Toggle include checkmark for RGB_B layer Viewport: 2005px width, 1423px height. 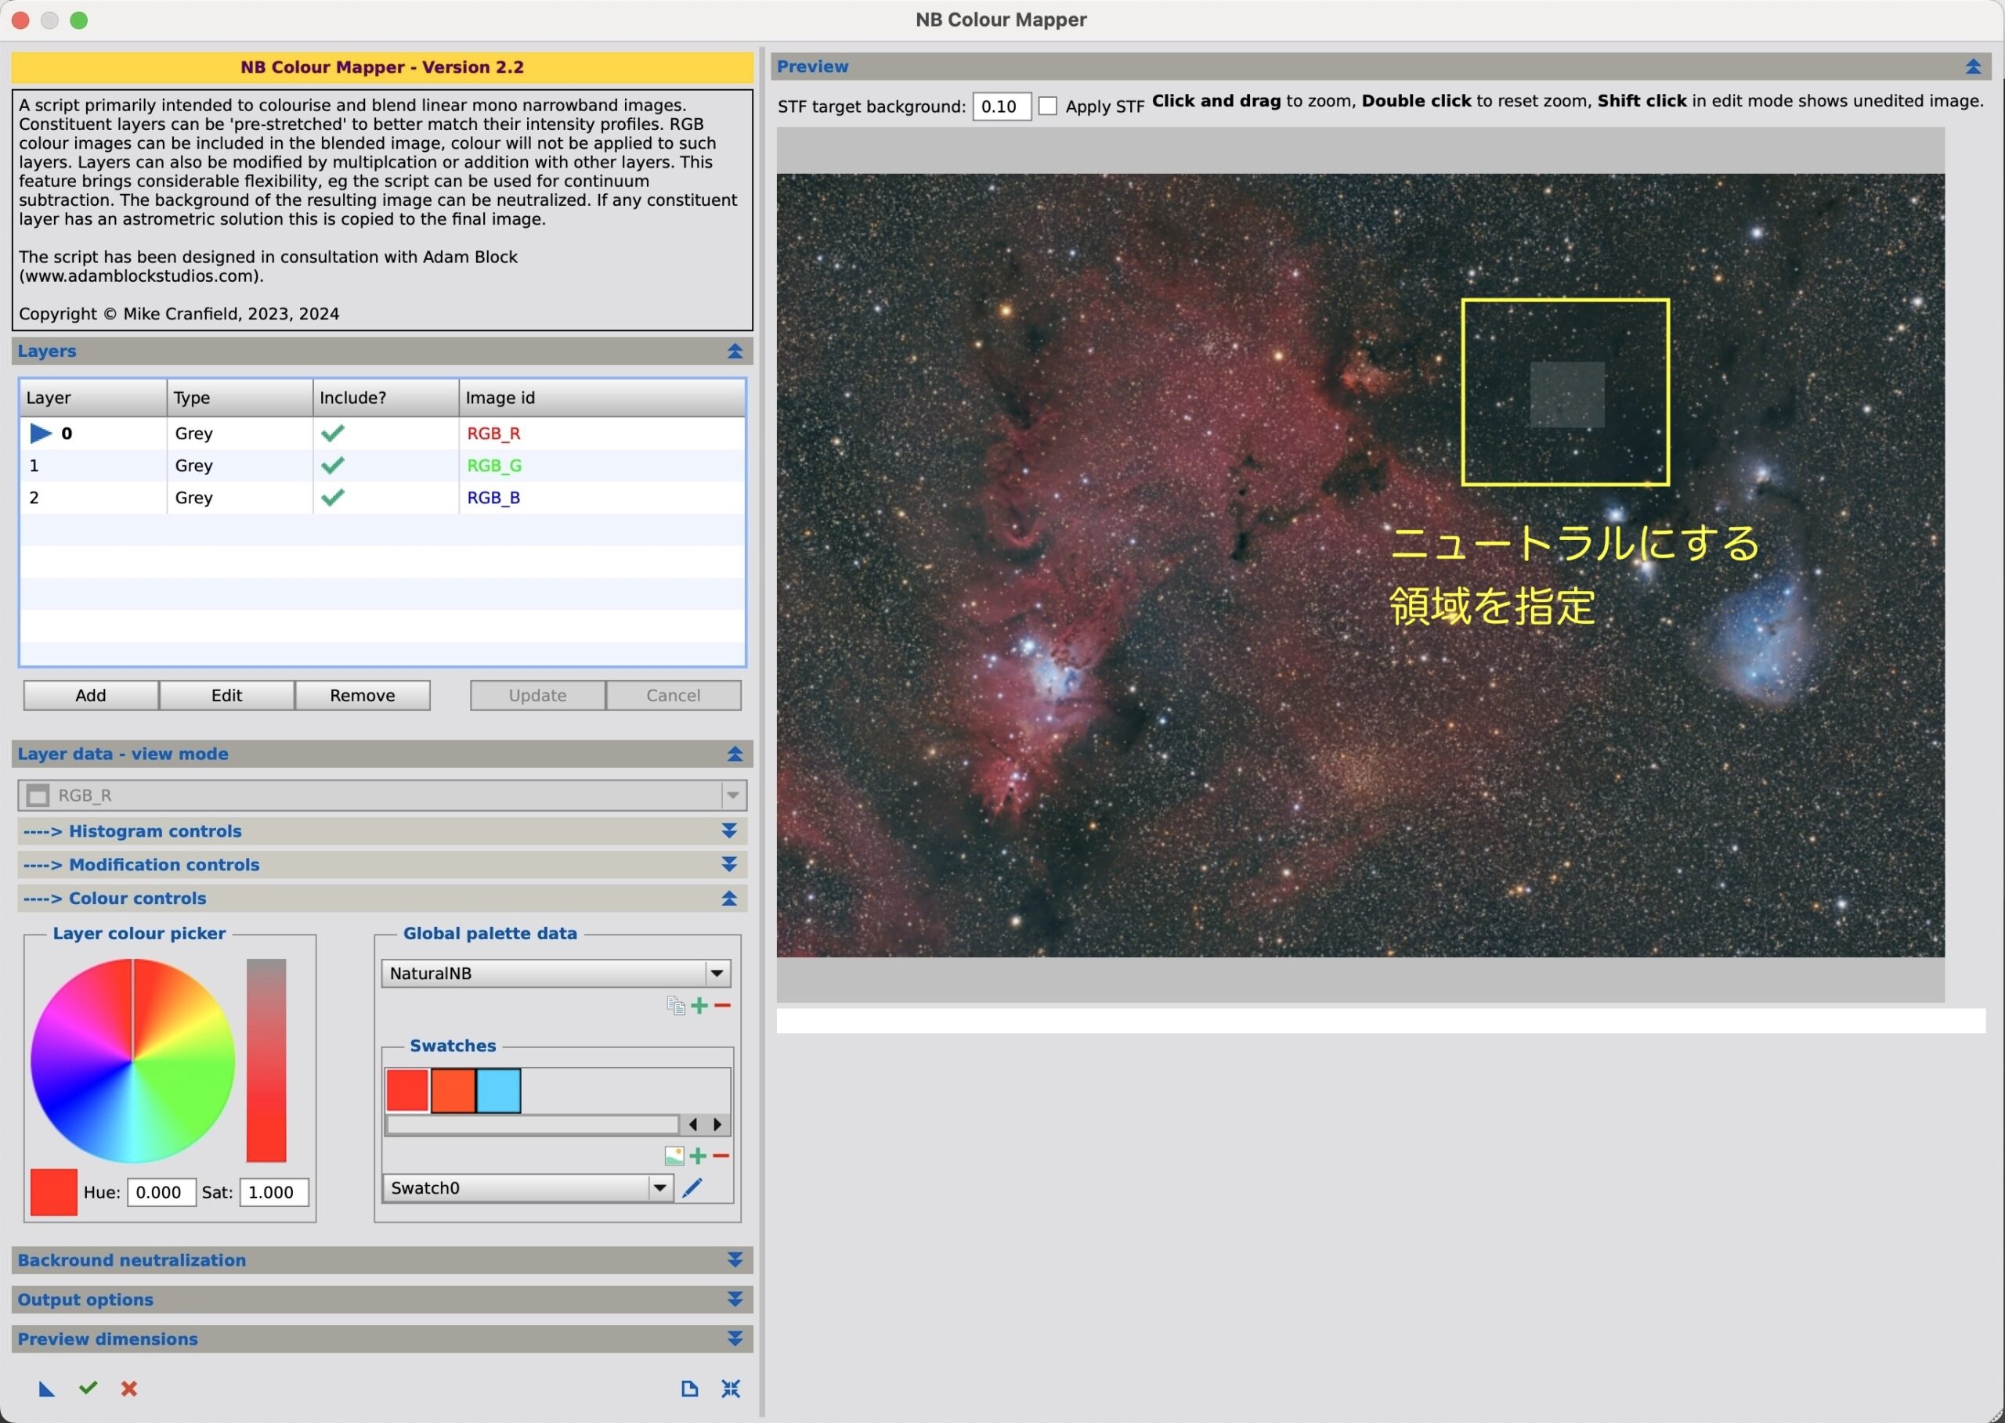point(332,498)
